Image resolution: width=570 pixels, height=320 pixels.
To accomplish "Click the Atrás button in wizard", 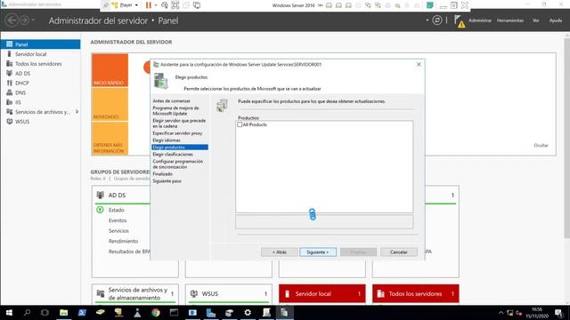I will click(279, 252).
